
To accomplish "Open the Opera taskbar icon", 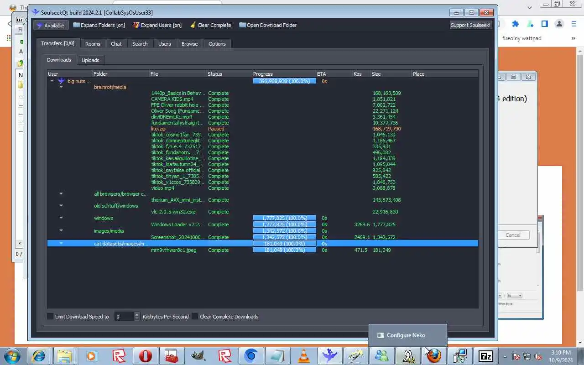I will coord(145,356).
